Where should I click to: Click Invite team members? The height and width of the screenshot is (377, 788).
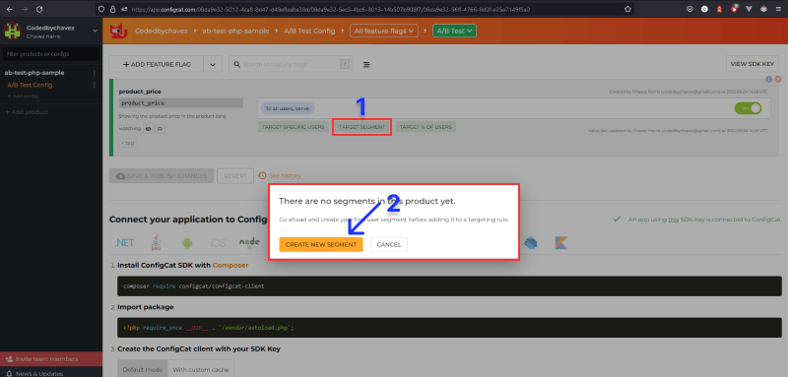[51, 359]
